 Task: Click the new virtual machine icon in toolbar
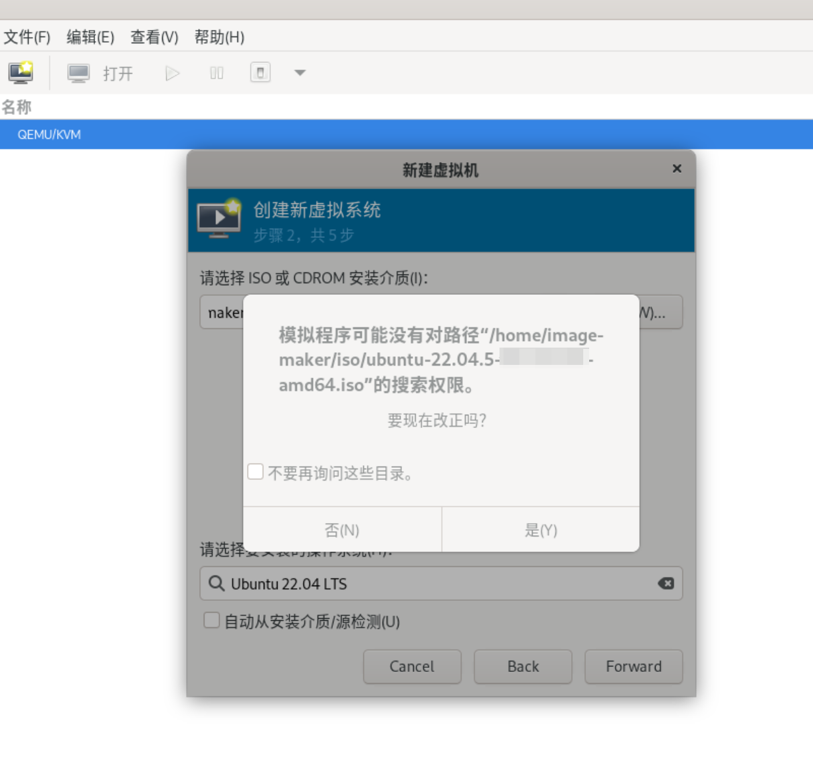[x=21, y=72]
